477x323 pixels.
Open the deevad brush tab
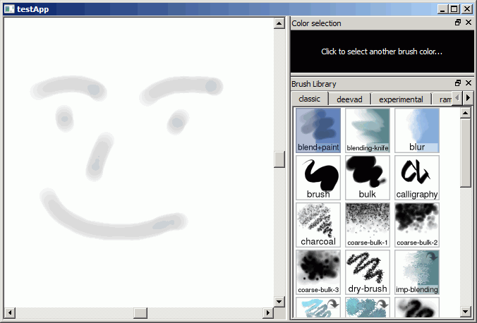349,99
